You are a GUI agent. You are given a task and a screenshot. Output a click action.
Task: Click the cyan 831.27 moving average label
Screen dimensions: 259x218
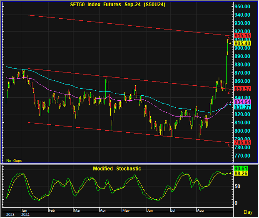tap(242, 107)
